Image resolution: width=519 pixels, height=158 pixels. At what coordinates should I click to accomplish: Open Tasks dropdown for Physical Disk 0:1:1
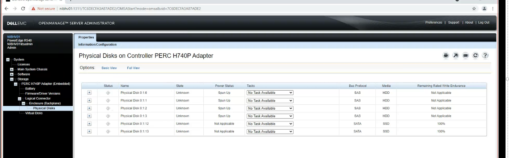coord(270,100)
